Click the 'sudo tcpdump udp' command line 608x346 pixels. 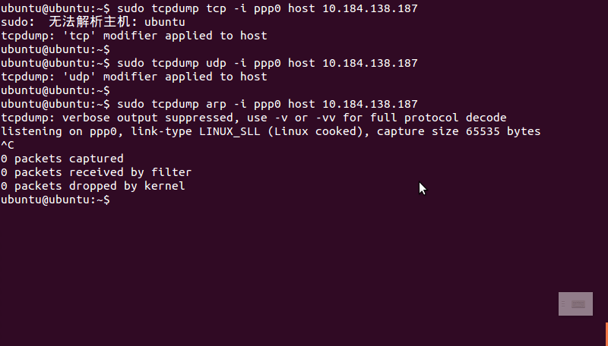(x=210, y=63)
